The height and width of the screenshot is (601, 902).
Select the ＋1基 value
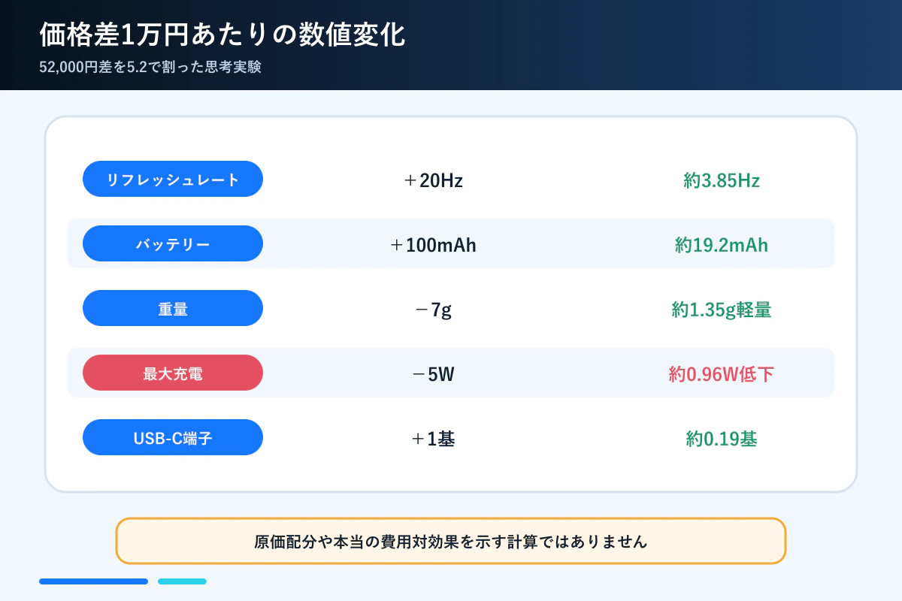coord(433,439)
